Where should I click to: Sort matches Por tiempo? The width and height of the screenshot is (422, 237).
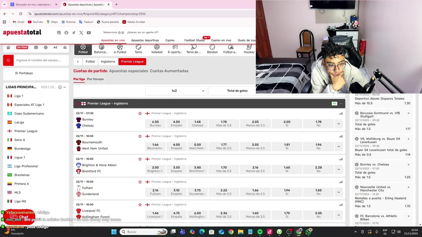point(95,79)
